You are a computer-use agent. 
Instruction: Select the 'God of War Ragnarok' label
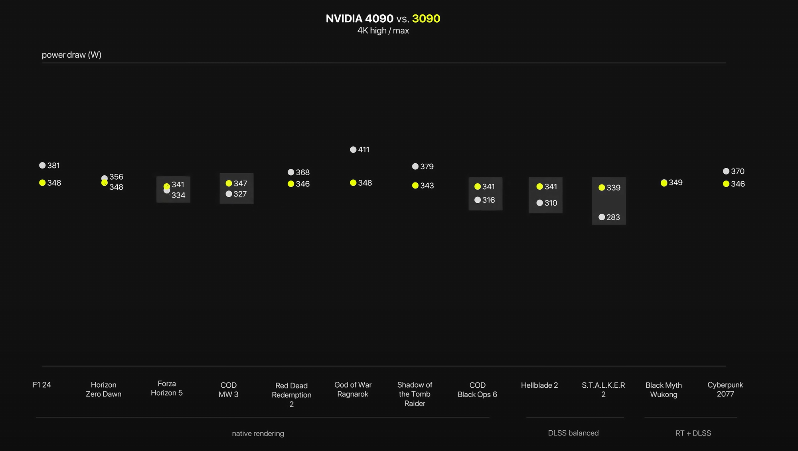353,390
